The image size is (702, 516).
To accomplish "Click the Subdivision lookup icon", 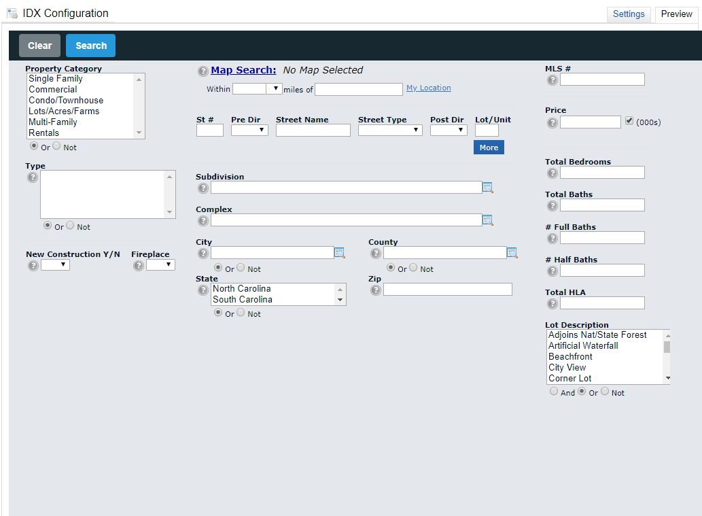I will coord(487,188).
